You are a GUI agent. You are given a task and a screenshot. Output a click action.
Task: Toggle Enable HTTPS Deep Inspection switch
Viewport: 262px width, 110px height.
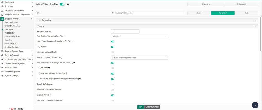tap(113, 101)
